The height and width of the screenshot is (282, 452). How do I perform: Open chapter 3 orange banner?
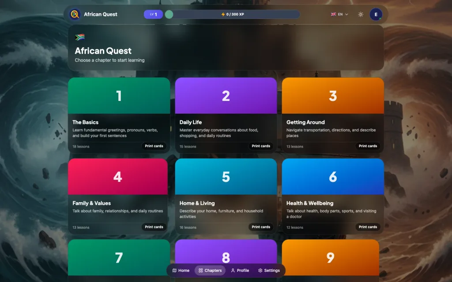(x=333, y=96)
